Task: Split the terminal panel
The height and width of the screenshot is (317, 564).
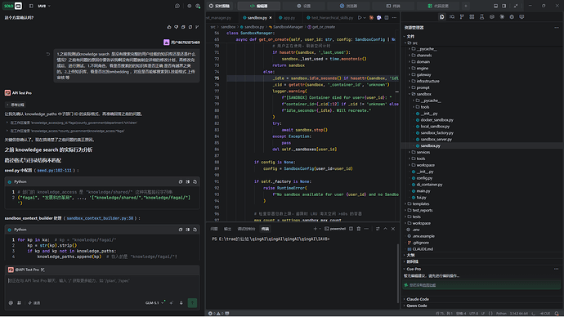Action: pyautogui.click(x=351, y=229)
